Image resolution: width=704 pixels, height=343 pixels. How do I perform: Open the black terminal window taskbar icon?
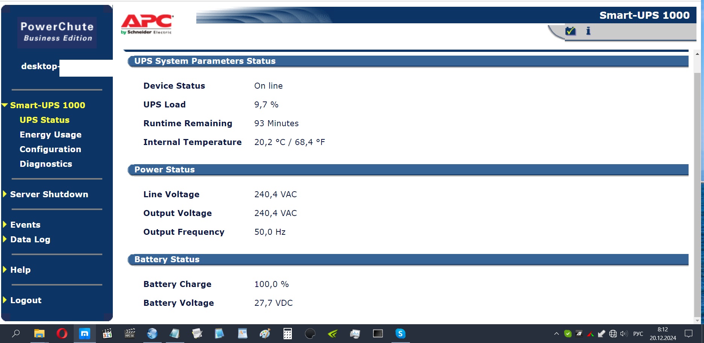[378, 334]
